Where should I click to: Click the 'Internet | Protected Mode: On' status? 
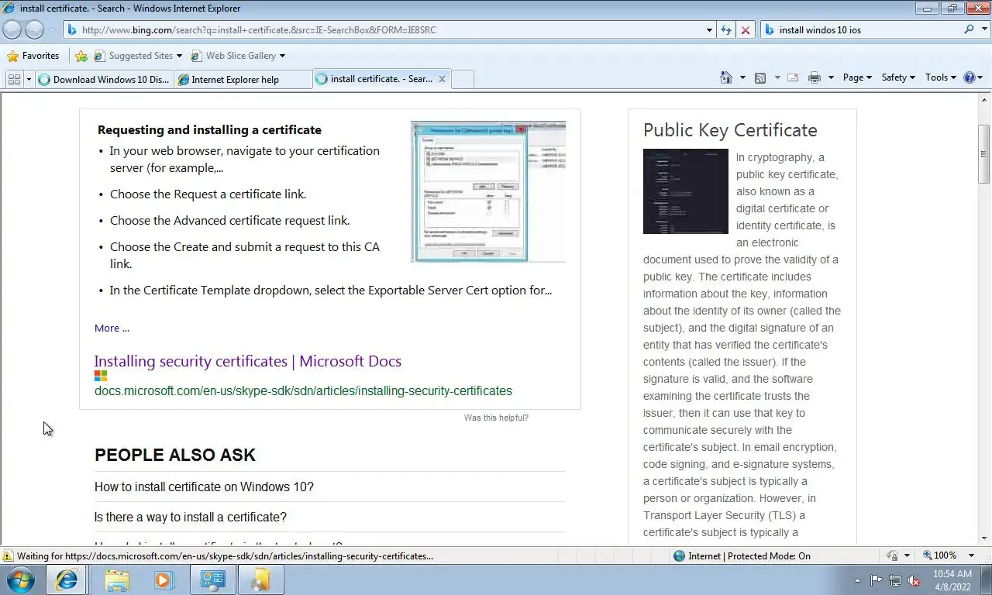[x=742, y=555]
